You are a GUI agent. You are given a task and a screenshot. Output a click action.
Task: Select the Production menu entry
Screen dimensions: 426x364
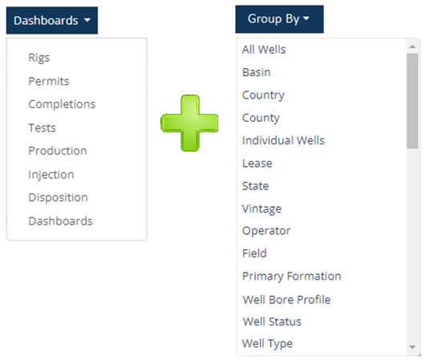click(x=58, y=151)
